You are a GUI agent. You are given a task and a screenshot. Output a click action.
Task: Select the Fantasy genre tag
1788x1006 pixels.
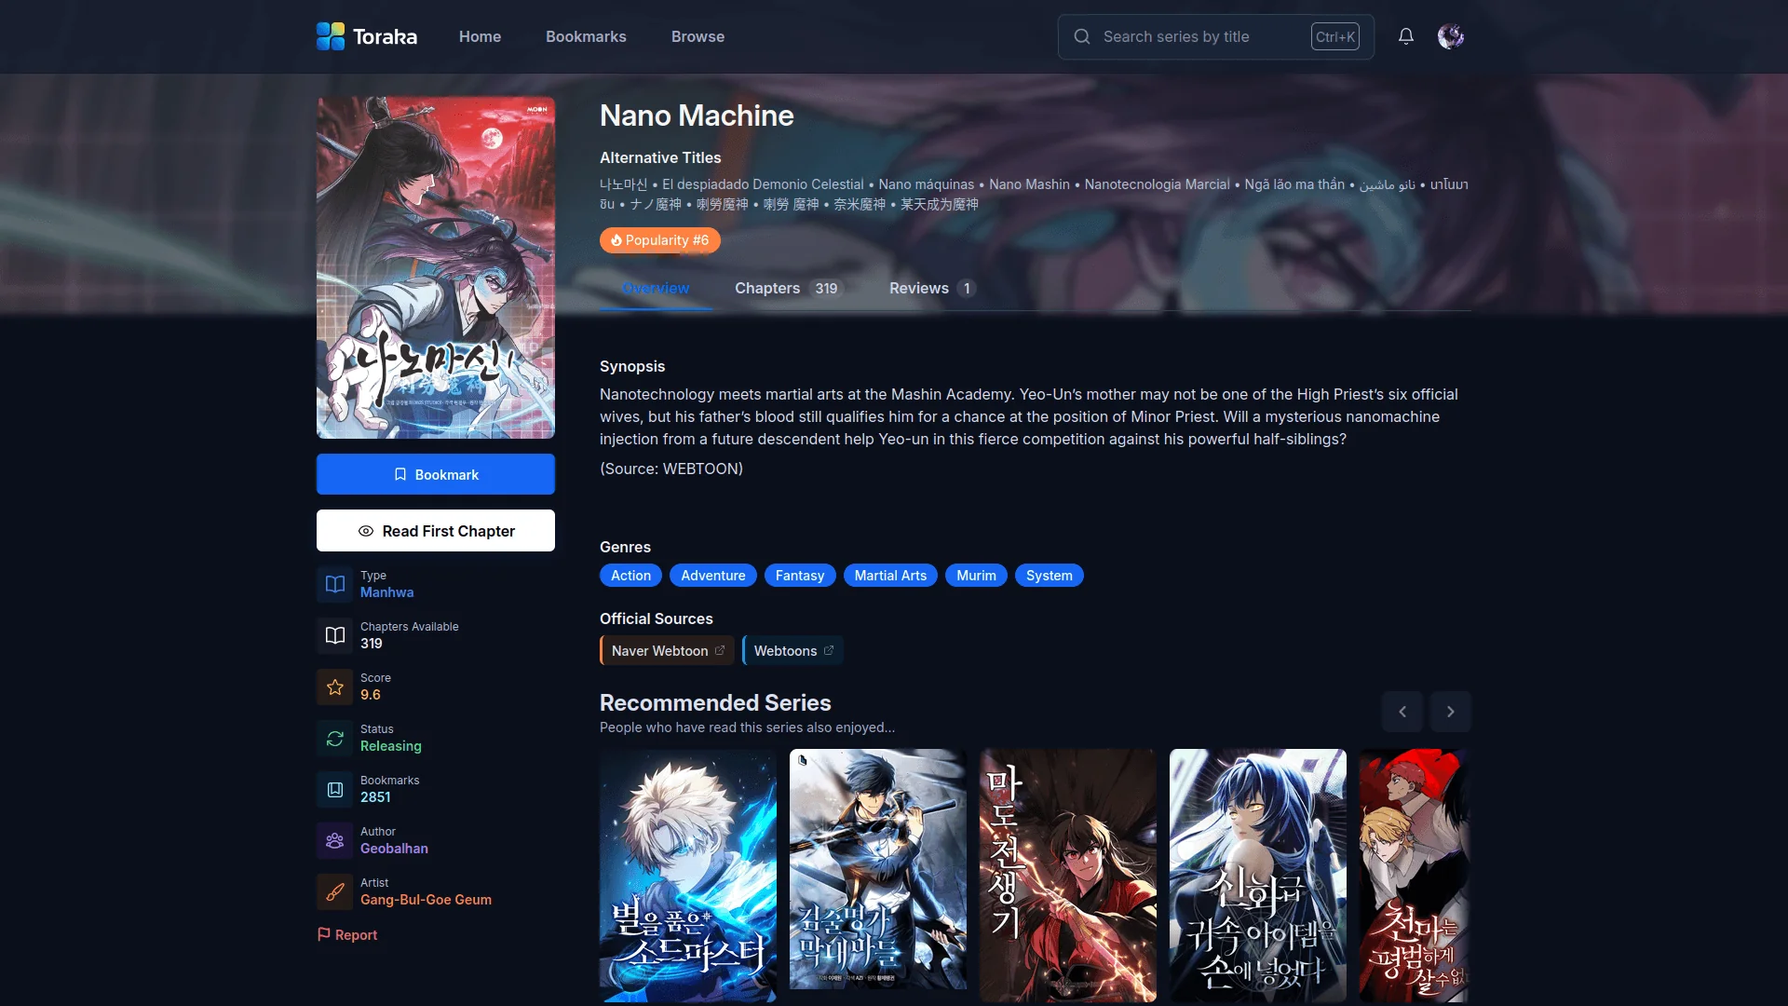point(800,576)
